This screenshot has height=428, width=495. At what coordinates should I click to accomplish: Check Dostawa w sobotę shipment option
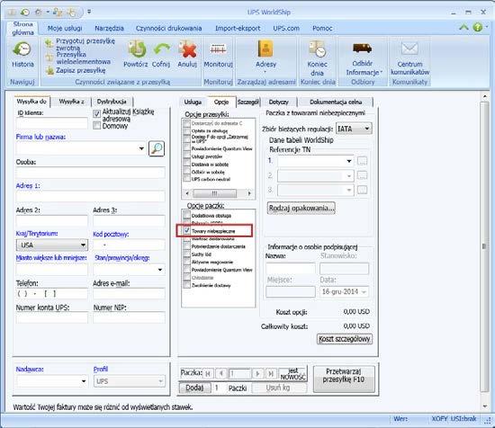186,164
